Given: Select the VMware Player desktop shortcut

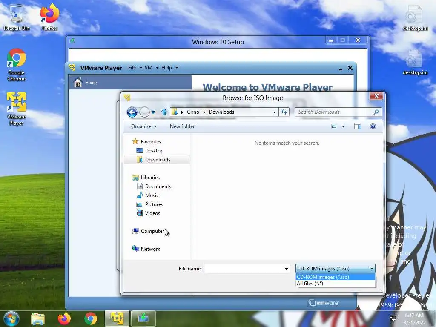Looking at the screenshot, I should [x=17, y=109].
